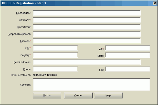Click the Phone input box
Viewport: 158px width, 105px height.
pyautogui.click(x=55, y=69)
